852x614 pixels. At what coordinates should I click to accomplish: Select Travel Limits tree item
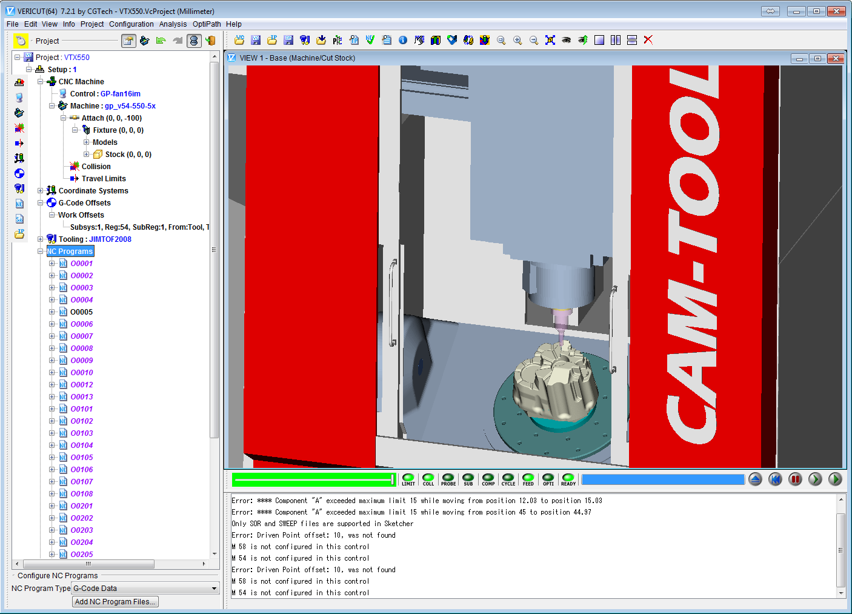104,178
